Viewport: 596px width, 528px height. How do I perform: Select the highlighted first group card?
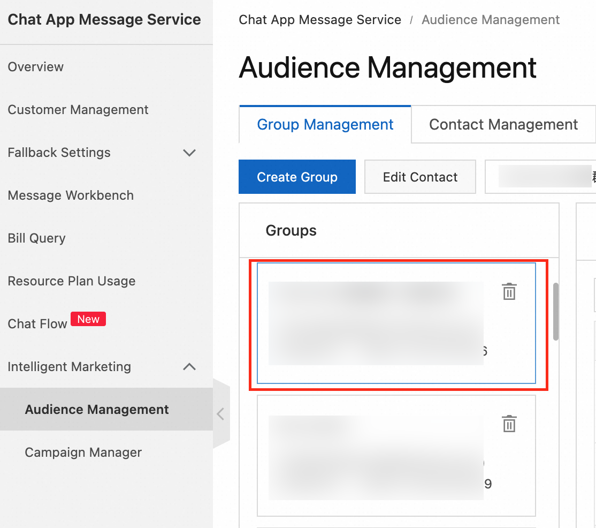coord(375,323)
